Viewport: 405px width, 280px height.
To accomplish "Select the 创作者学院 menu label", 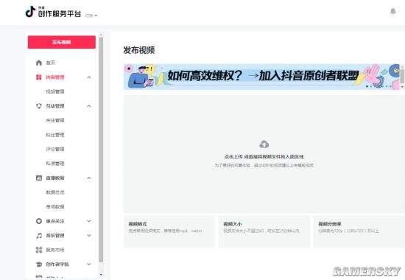I will pos(57,265).
